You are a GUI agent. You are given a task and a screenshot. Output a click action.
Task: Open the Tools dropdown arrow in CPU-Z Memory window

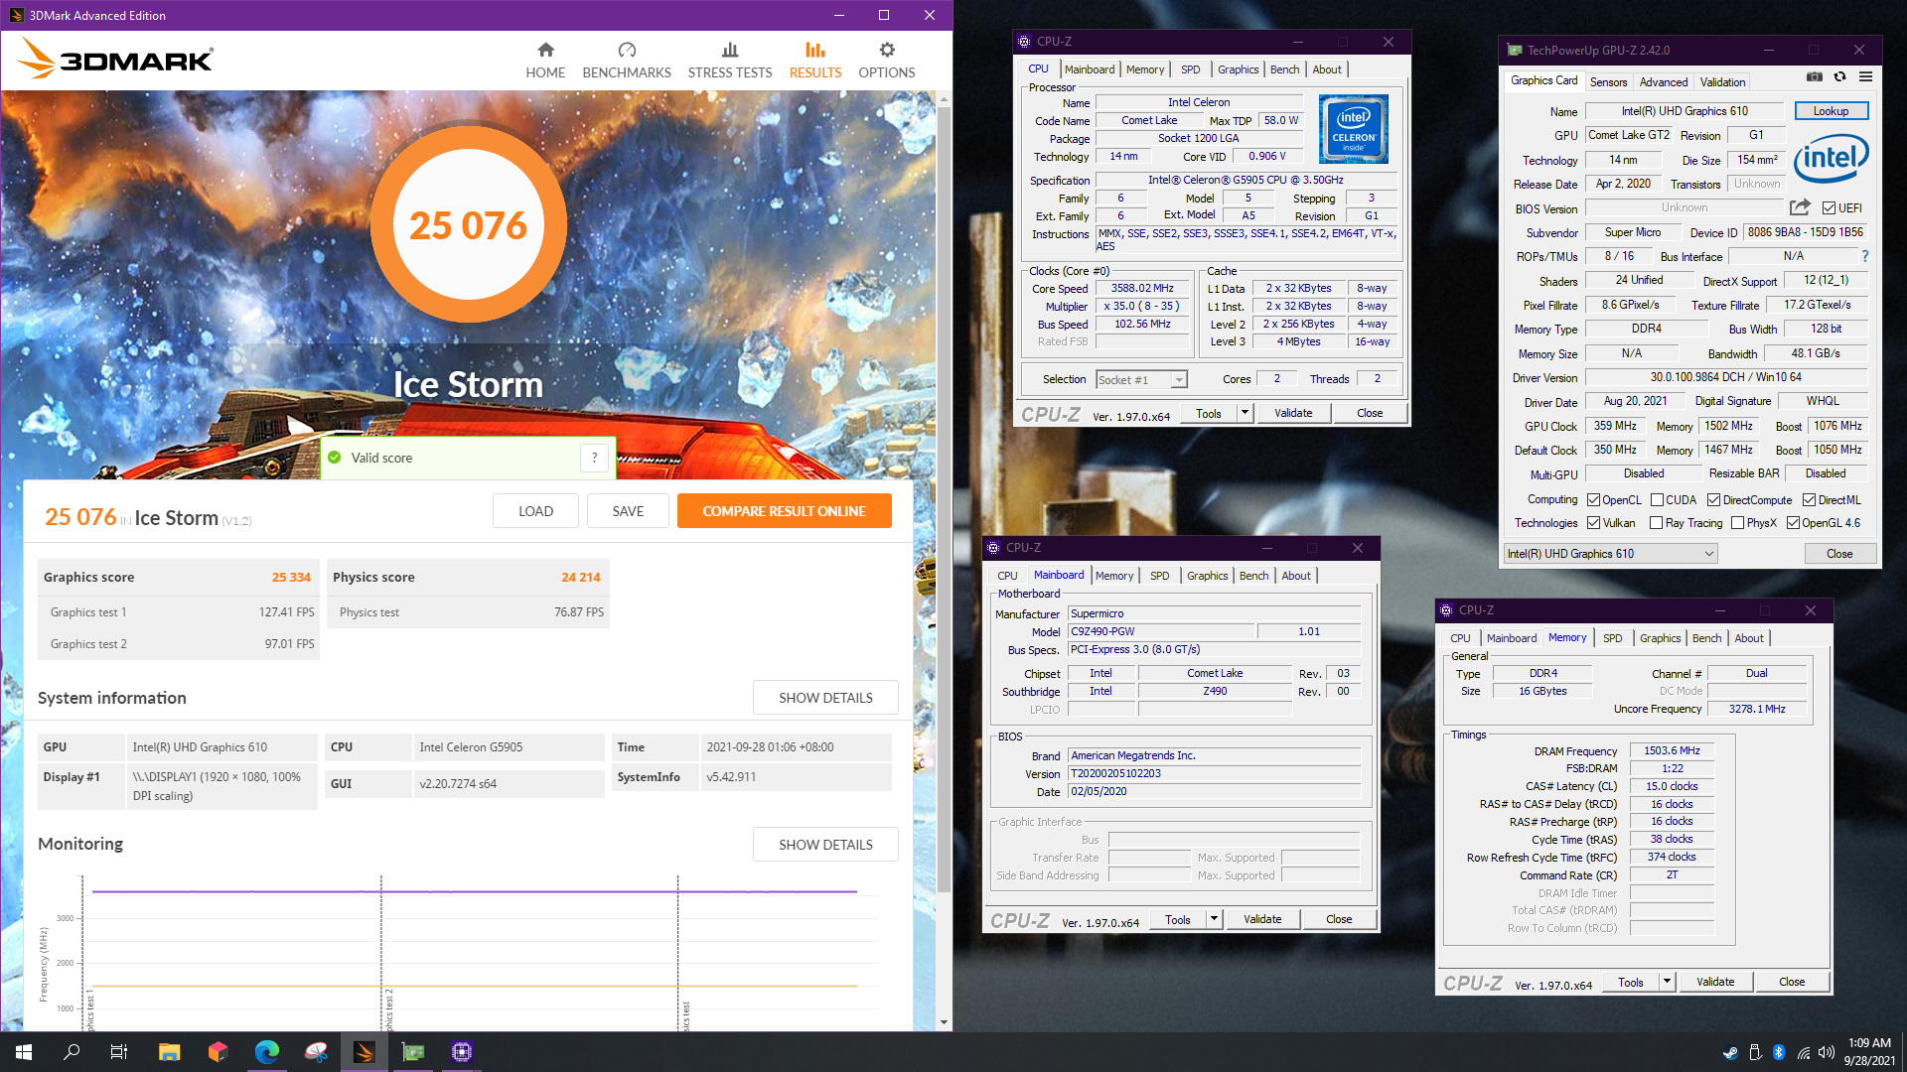coord(1667,982)
